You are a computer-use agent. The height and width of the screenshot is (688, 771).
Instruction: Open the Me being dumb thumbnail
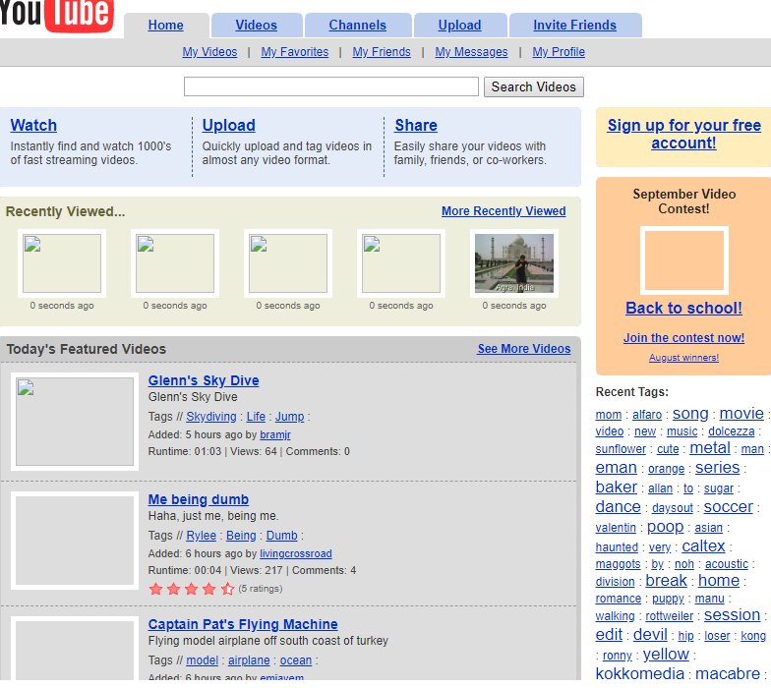(75, 541)
